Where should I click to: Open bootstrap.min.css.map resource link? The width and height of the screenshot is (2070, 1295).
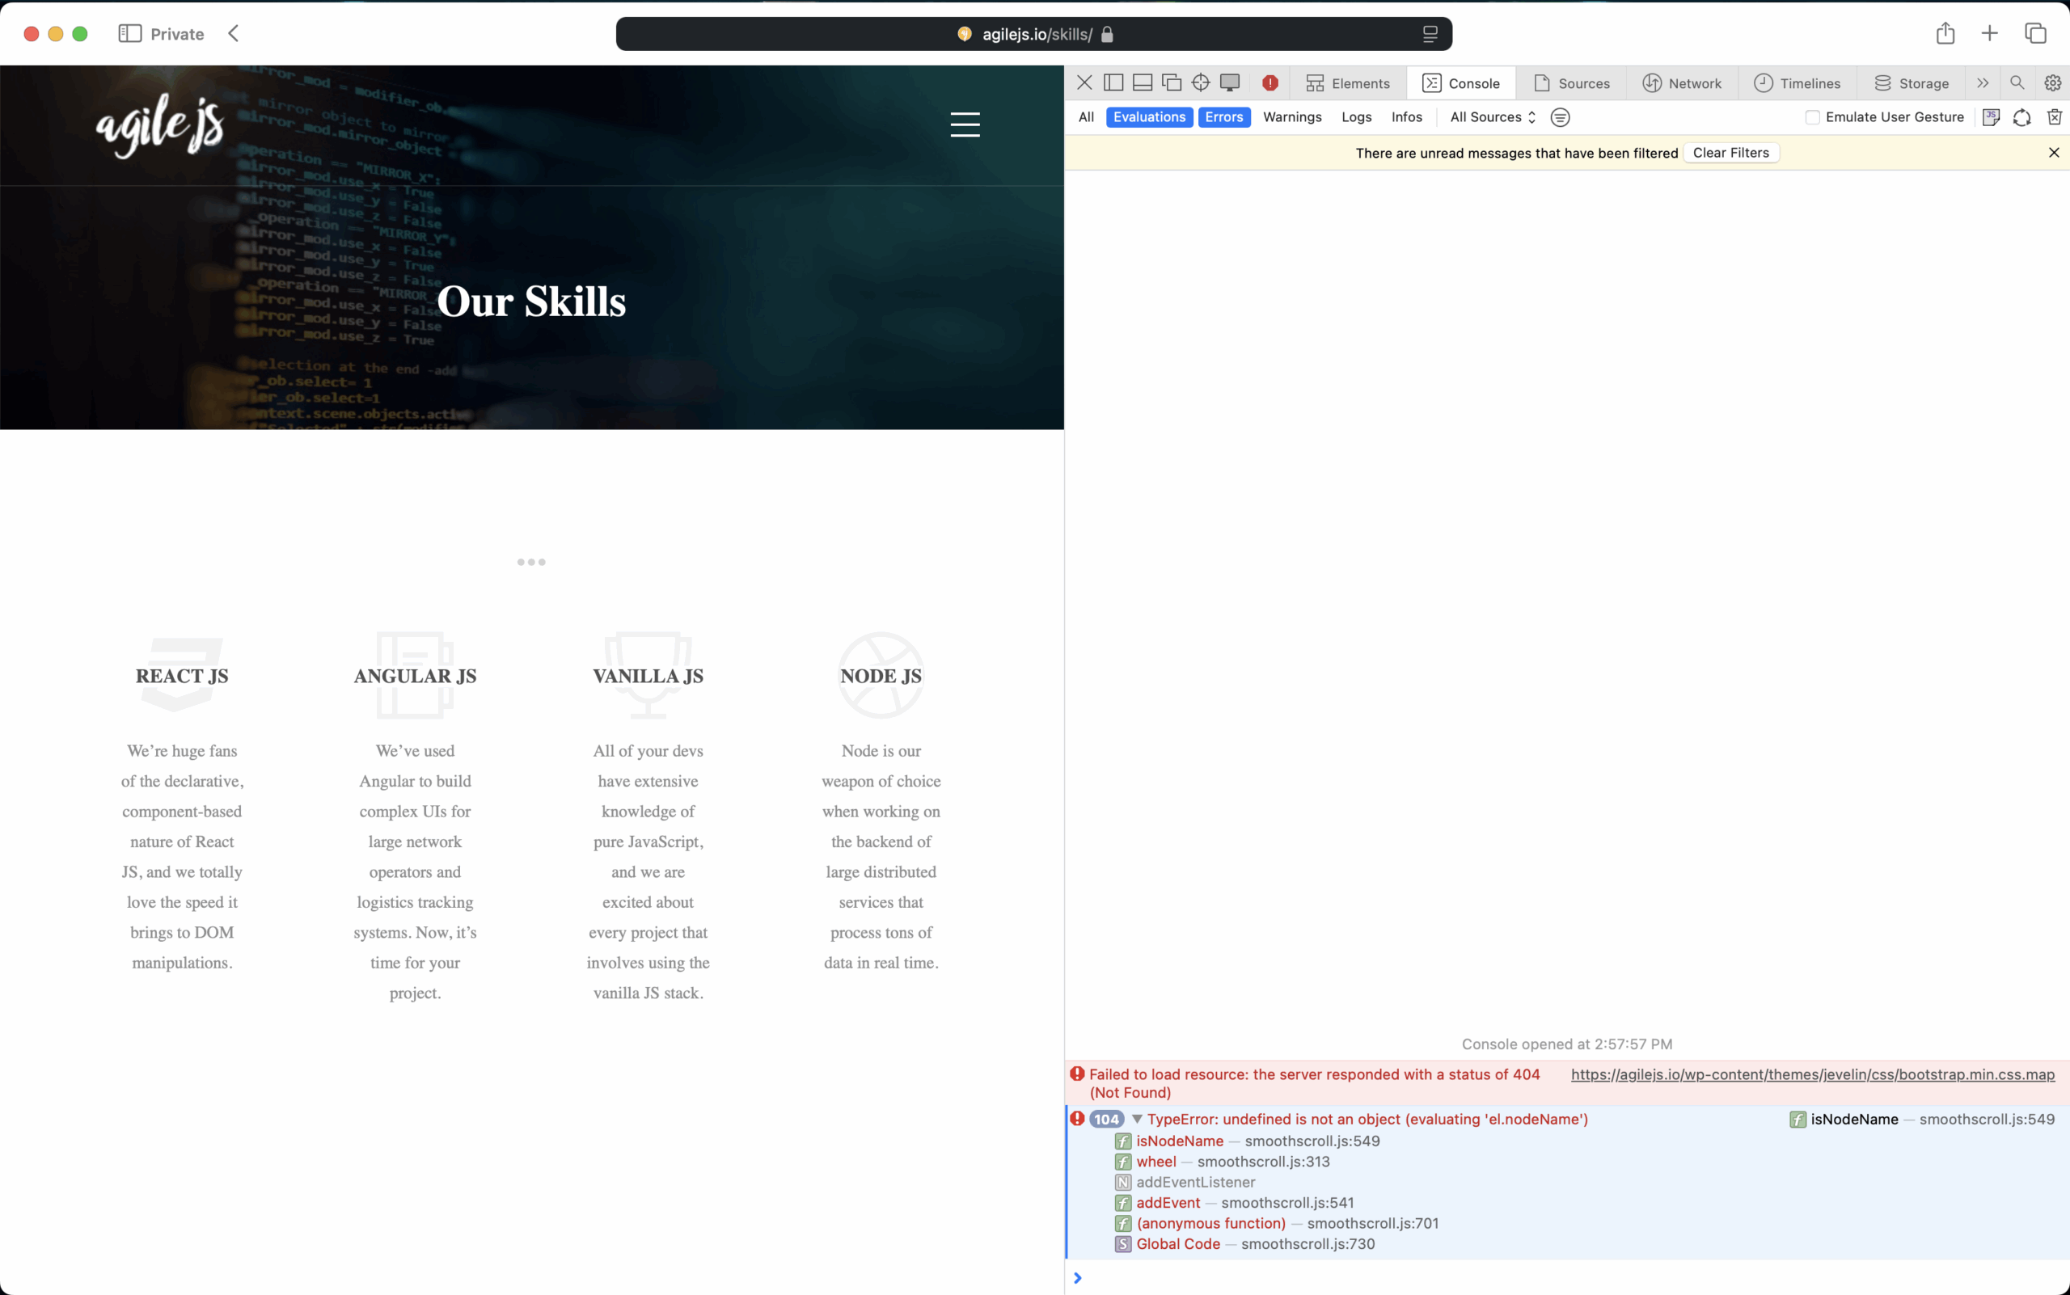pyautogui.click(x=1812, y=1074)
